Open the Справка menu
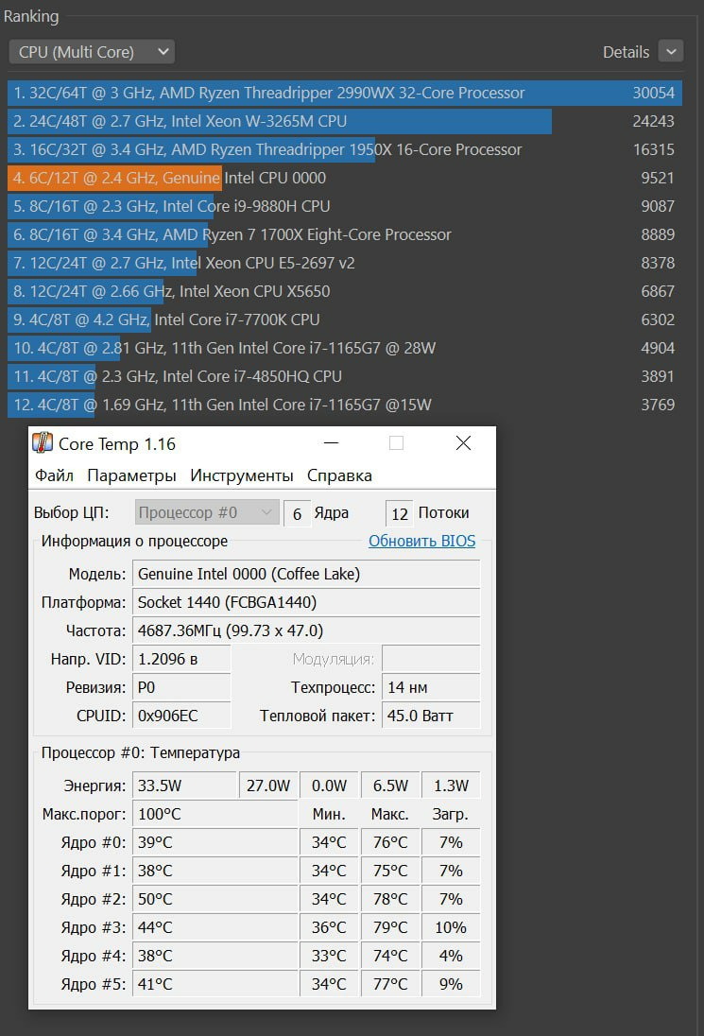 339,475
